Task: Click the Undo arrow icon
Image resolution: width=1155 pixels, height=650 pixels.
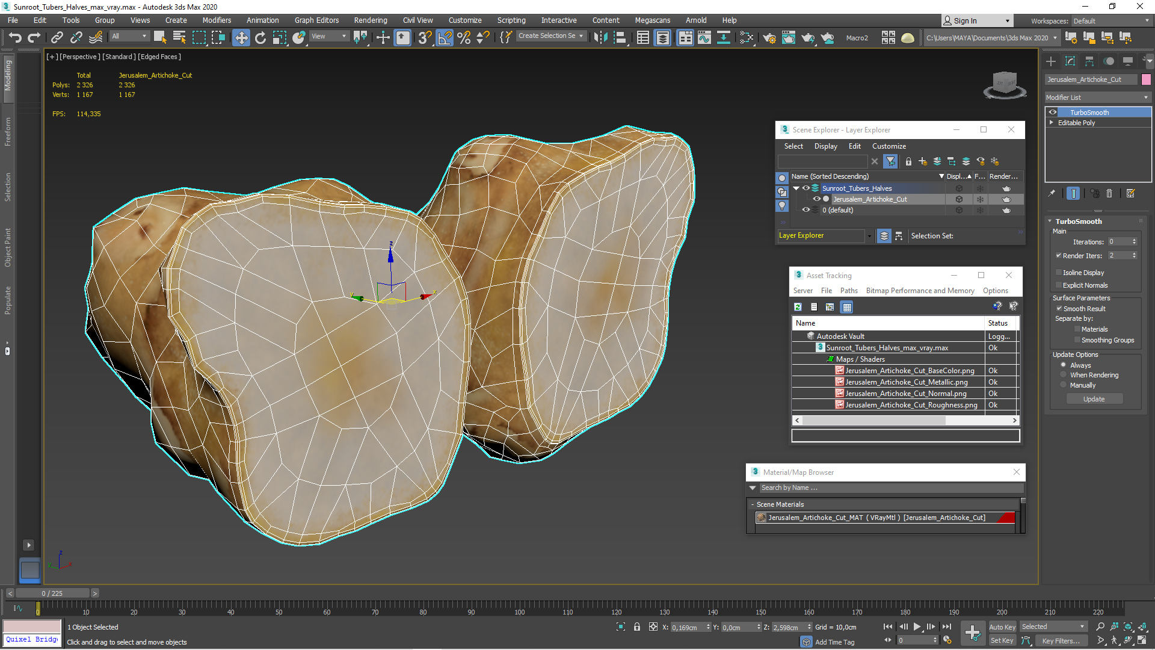Action: point(15,38)
